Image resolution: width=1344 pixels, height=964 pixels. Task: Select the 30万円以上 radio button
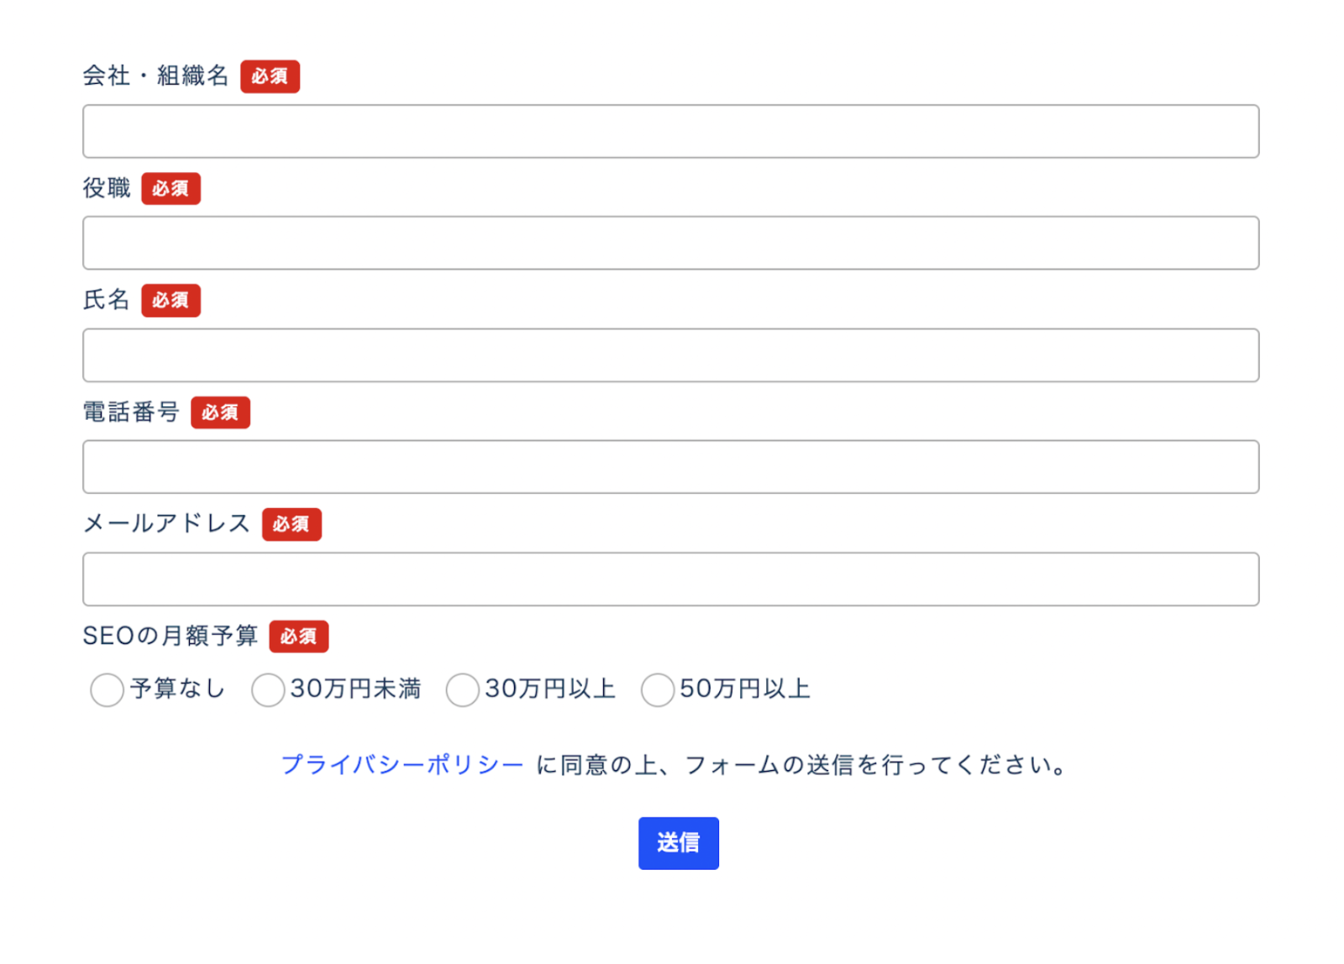point(463,690)
